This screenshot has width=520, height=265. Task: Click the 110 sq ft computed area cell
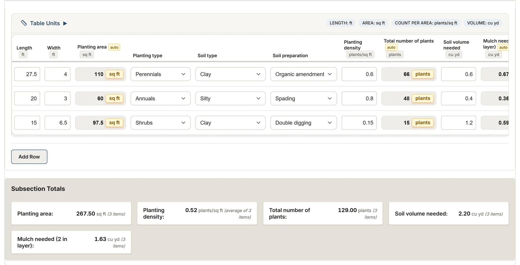100,74
